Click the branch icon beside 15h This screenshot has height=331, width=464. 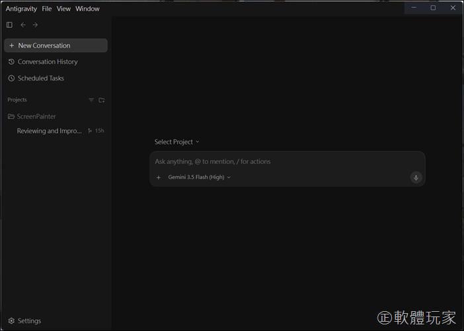click(90, 131)
